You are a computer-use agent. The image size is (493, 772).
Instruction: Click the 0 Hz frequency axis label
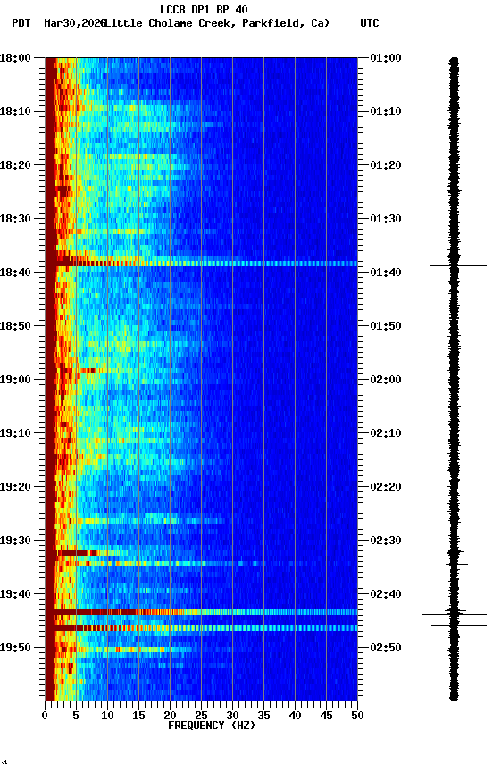click(x=45, y=716)
